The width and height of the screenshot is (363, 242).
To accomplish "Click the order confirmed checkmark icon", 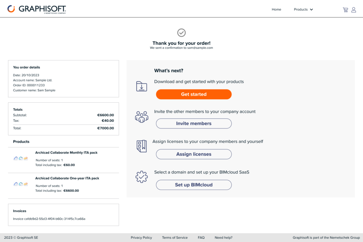I will (x=181, y=33).
